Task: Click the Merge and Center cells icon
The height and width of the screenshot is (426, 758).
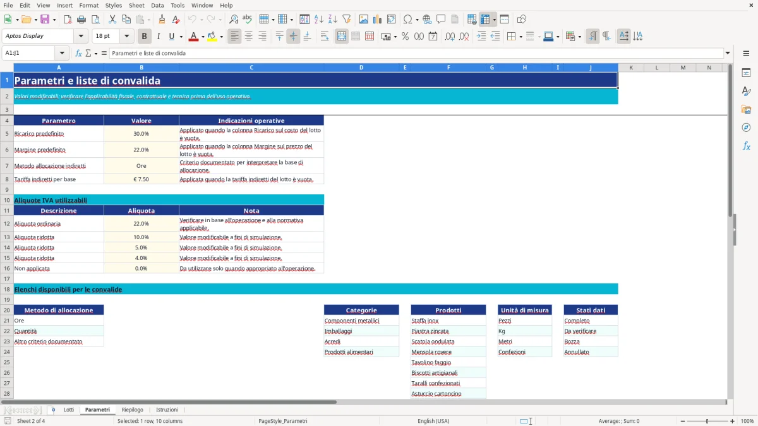Action: (x=342, y=37)
